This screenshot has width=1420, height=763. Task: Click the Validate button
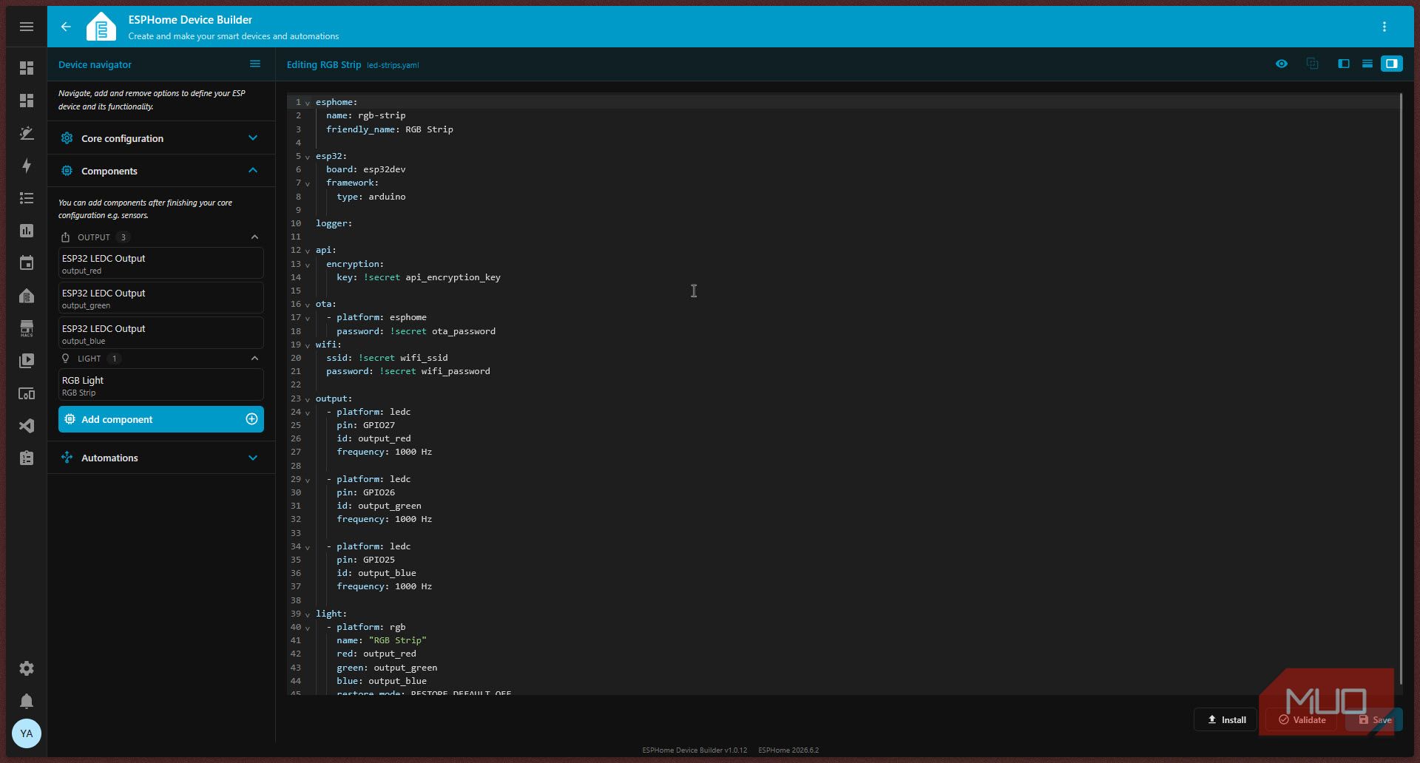pos(1302,719)
